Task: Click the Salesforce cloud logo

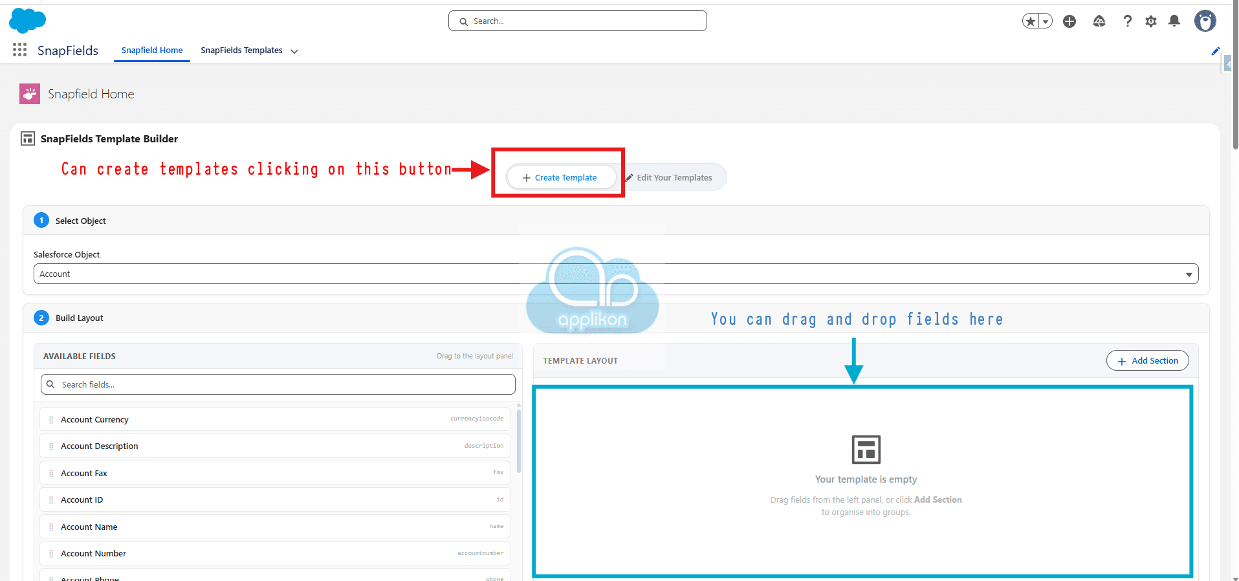Action: click(x=27, y=21)
